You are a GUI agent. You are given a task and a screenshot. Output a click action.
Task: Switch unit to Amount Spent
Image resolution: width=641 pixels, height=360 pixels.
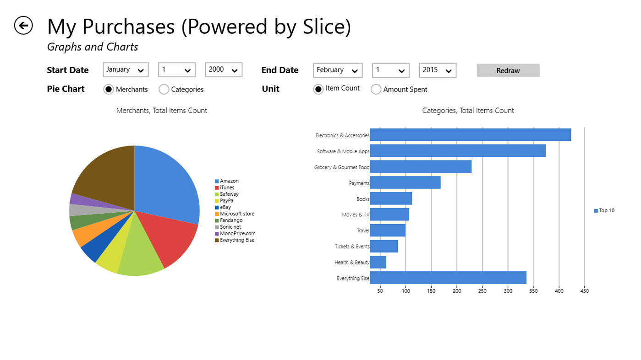coord(376,89)
